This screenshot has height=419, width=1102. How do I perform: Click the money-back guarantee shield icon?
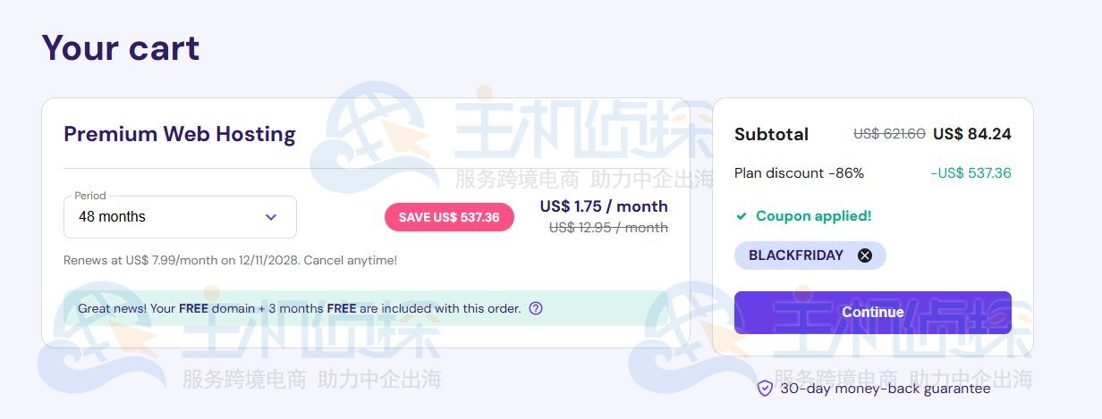pyautogui.click(x=765, y=388)
